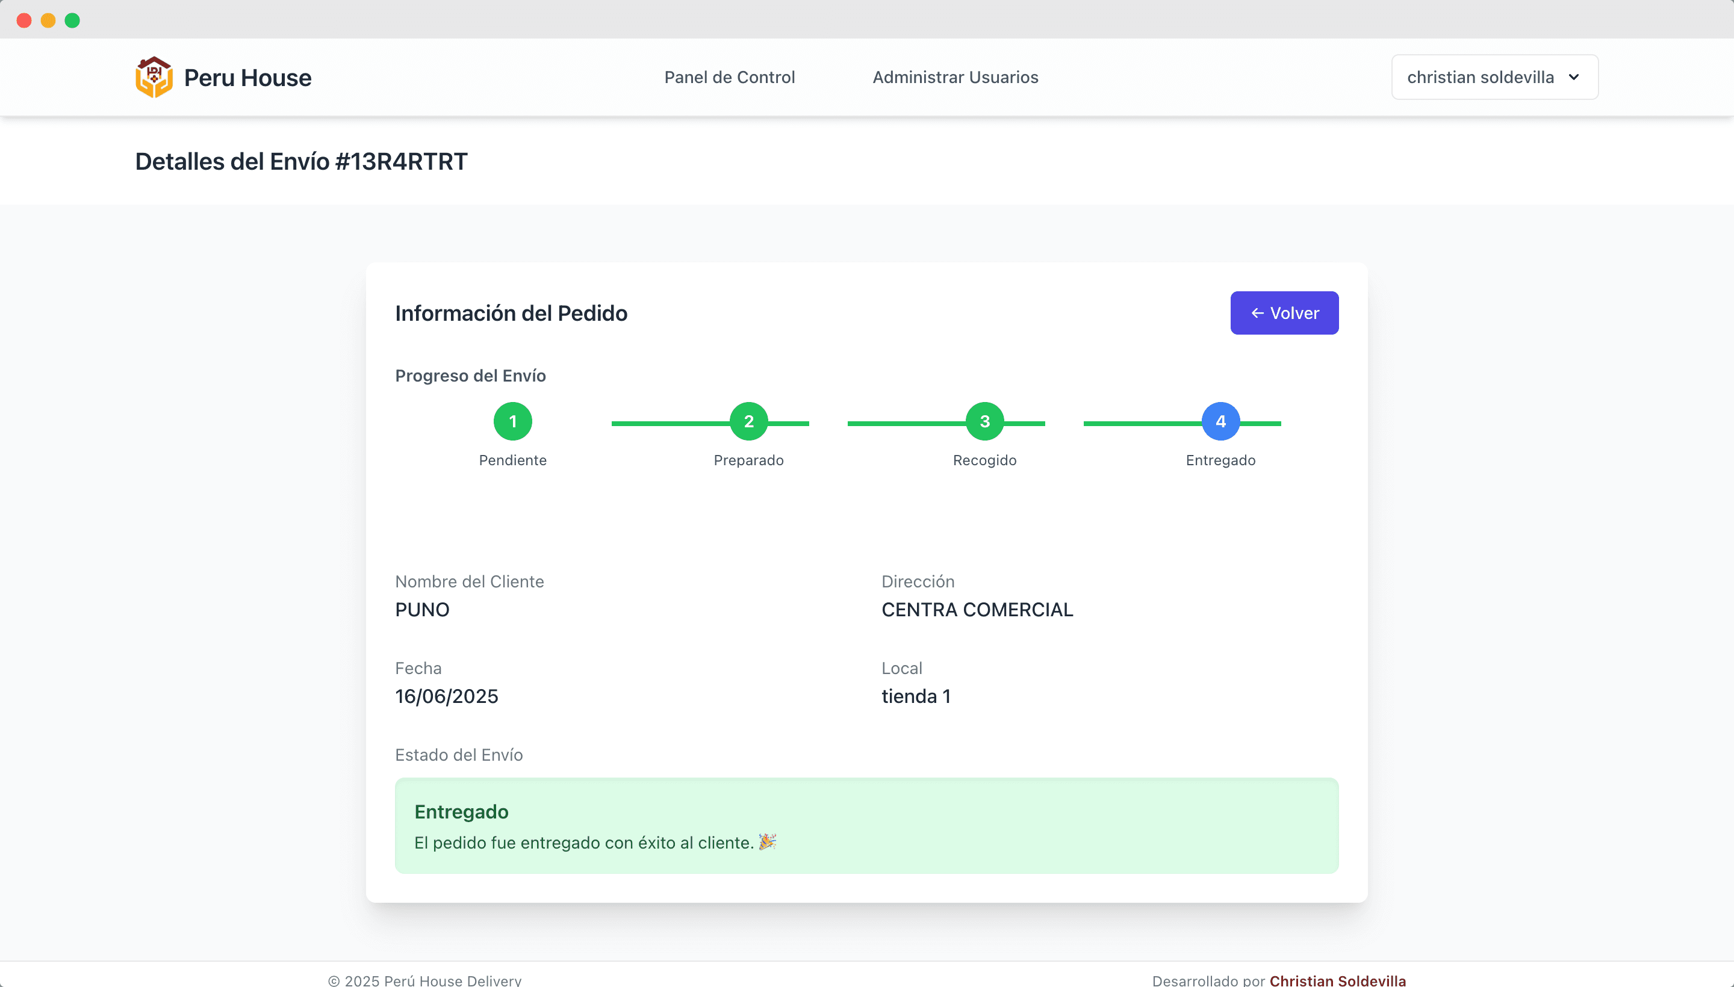Click the chevron arrow in user menu
Viewport: 1734px width, 987px height.
click(1573, 77)
